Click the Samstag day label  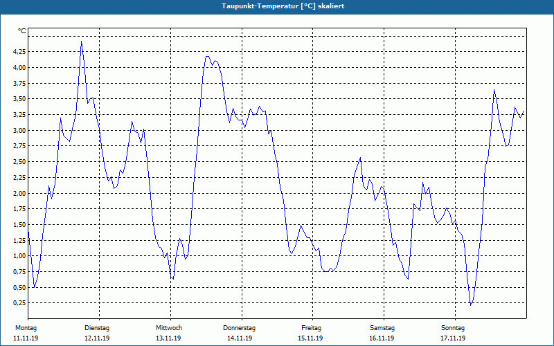point(382,328)
